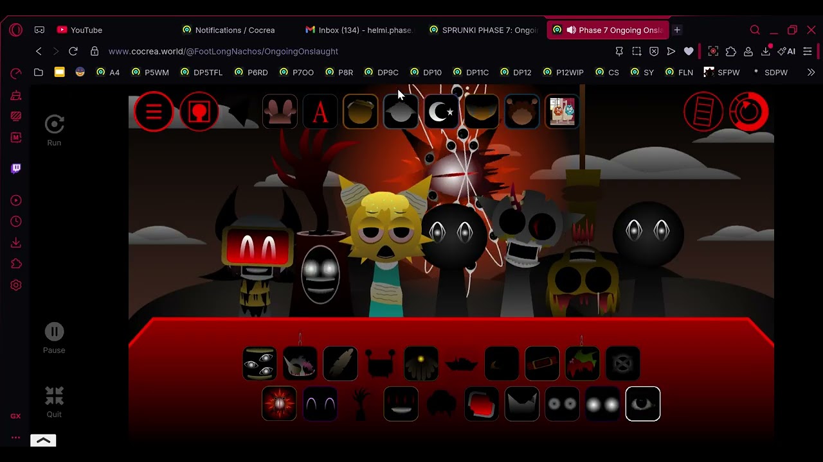Open the P12WIP bookmark
The image size is (823, 462).
tap(563, 73)
